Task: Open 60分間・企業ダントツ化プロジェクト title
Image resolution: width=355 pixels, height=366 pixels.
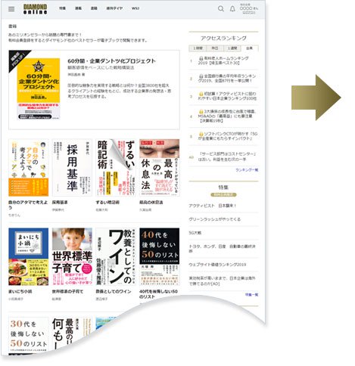Action: coord(111,61)
